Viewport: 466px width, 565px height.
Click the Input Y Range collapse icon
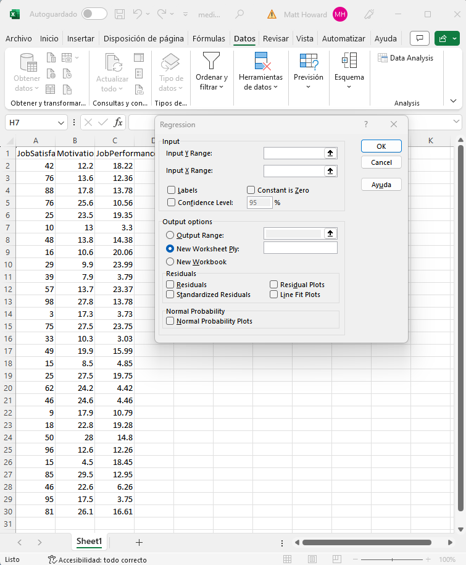click(x=330, y=153)
